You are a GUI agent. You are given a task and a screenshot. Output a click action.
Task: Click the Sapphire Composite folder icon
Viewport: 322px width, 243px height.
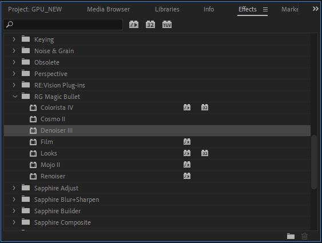(x=26, y=222)
